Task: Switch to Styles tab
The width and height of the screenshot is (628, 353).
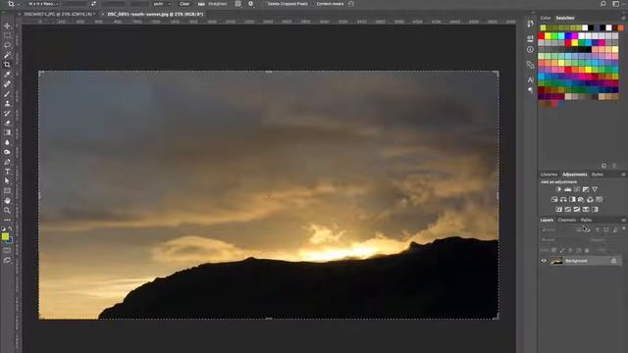Action: pos(598,175)
